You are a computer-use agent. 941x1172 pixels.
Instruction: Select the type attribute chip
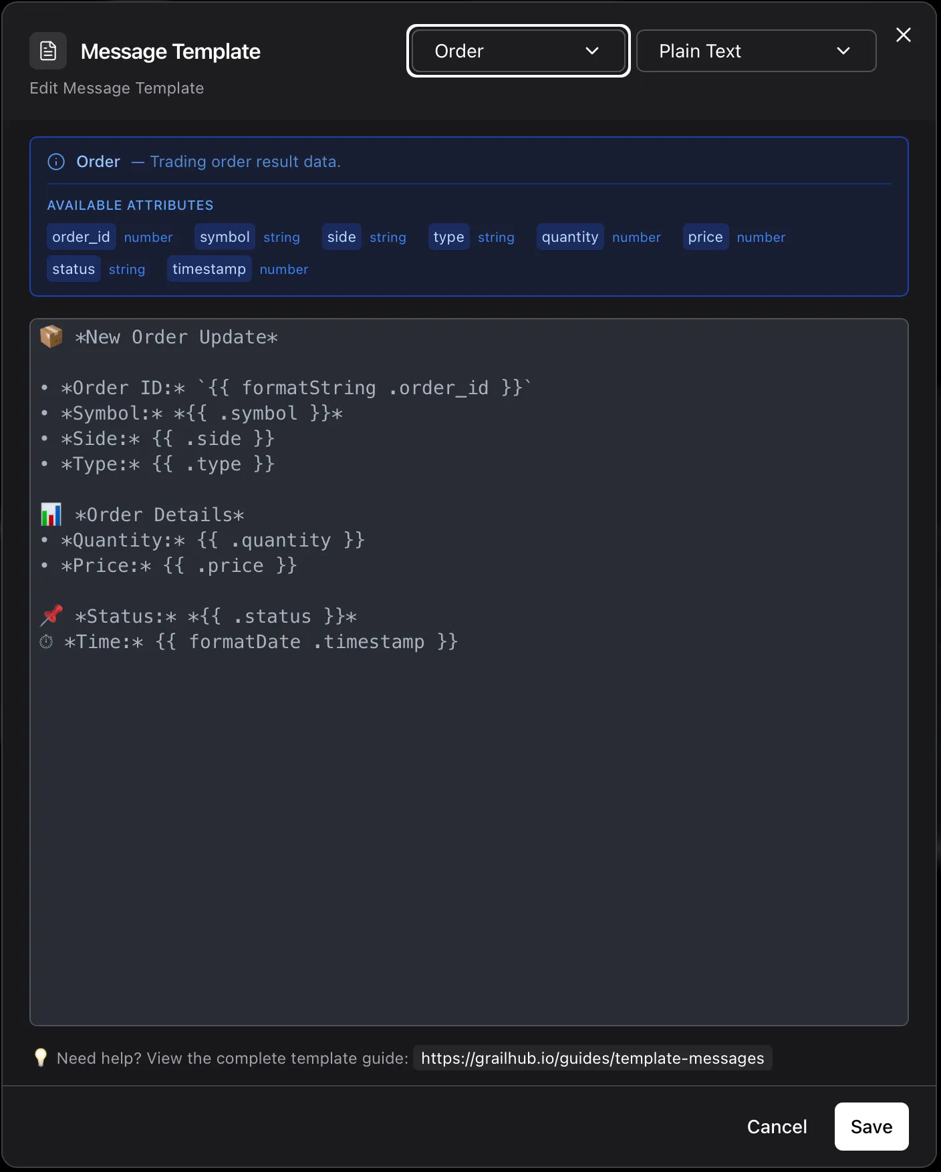pyautogui.click(x=448, y=237)
